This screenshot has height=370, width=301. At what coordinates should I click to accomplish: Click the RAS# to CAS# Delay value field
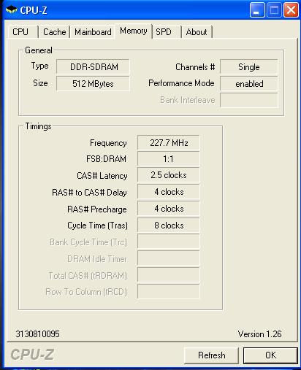[169, 192]
